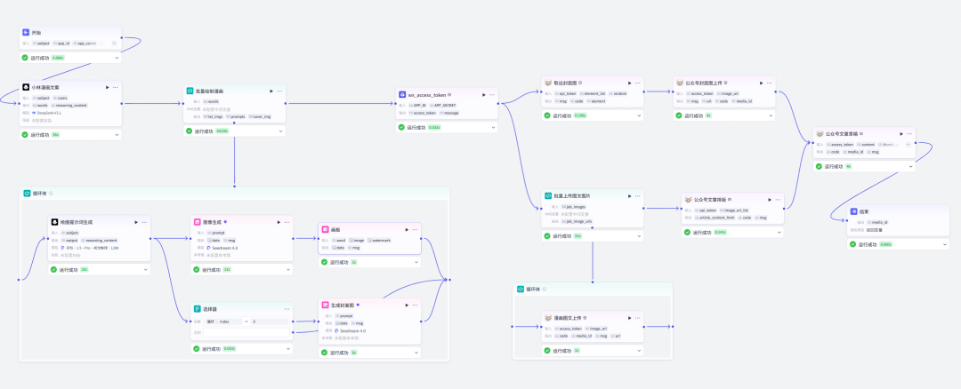Click the 公众号封面图上传 node plugin icon
This screenshot has height=389, width=961.
tap(680, 83)
